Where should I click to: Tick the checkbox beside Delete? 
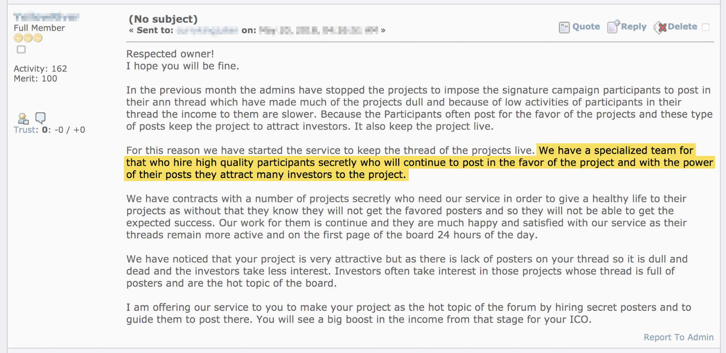click(706, 27)
